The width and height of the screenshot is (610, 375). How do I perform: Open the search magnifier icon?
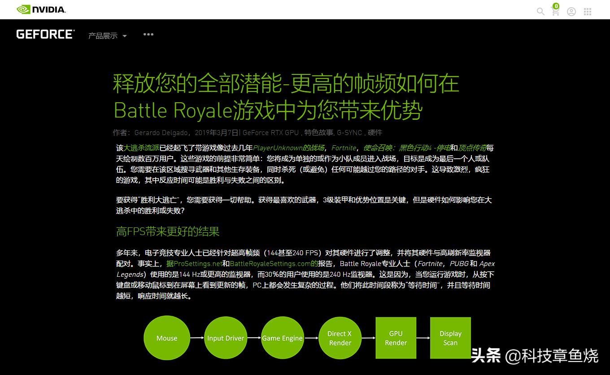pyautogui.click(x=540, y=11)
